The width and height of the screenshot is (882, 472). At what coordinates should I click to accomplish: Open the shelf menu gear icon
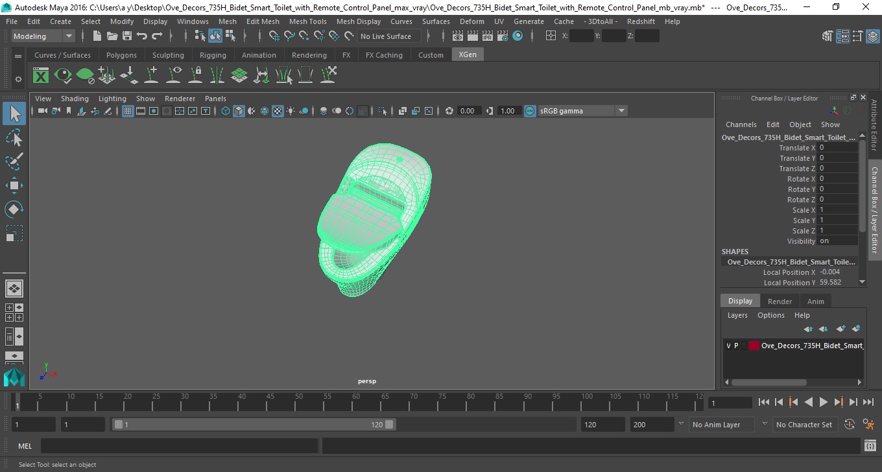(18, 79)
